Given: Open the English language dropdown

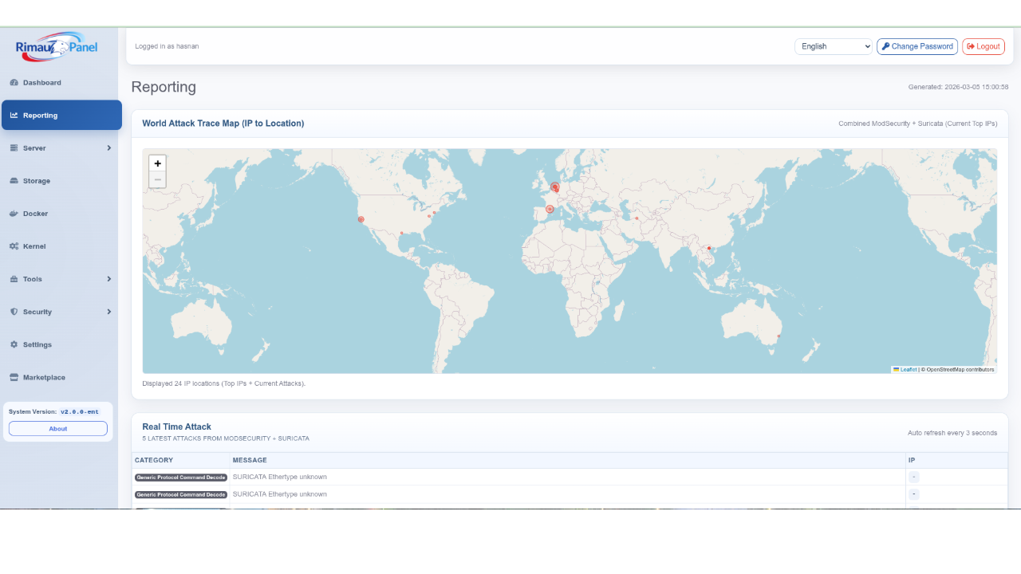Looking at the screenshot, I should coord(833,46).
